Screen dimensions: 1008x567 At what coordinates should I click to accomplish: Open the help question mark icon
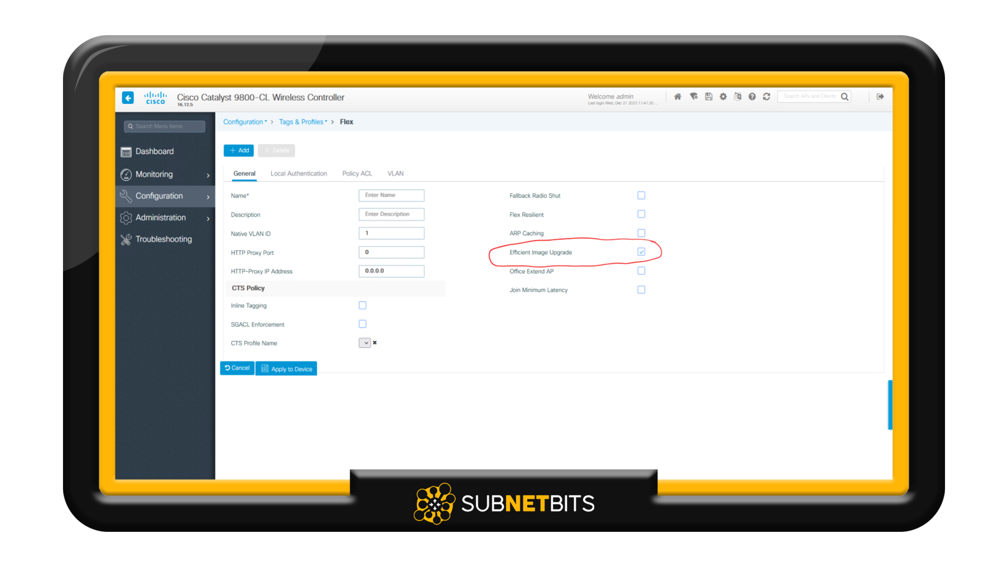point(752,97)
